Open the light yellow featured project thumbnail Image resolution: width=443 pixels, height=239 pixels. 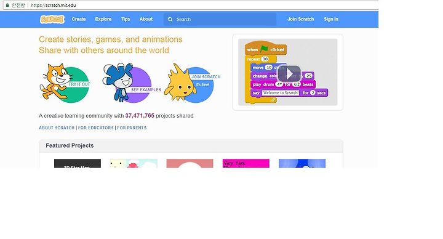[x=134, y=163]
